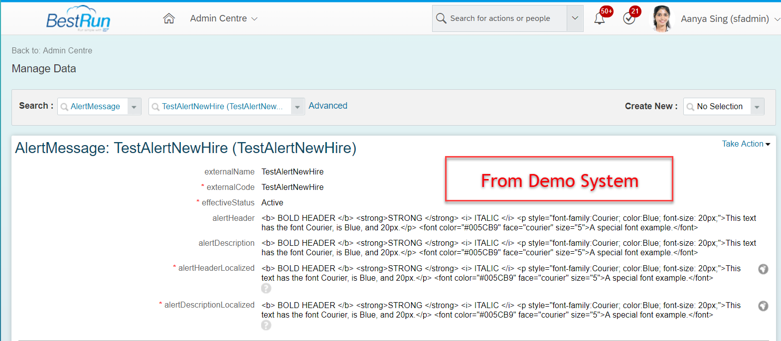This screenshot has height=341, width=781.
Task: Open the Admin Centre navigation menu
Action: tap(224, 18)
